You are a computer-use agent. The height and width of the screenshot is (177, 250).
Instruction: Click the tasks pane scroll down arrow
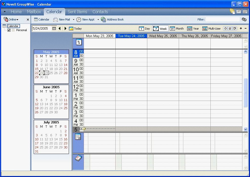point(245,168)
